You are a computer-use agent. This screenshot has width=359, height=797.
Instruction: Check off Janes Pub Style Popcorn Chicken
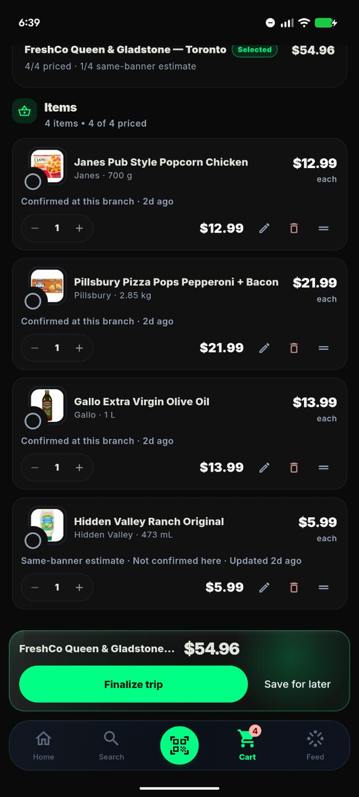[33, 181]
